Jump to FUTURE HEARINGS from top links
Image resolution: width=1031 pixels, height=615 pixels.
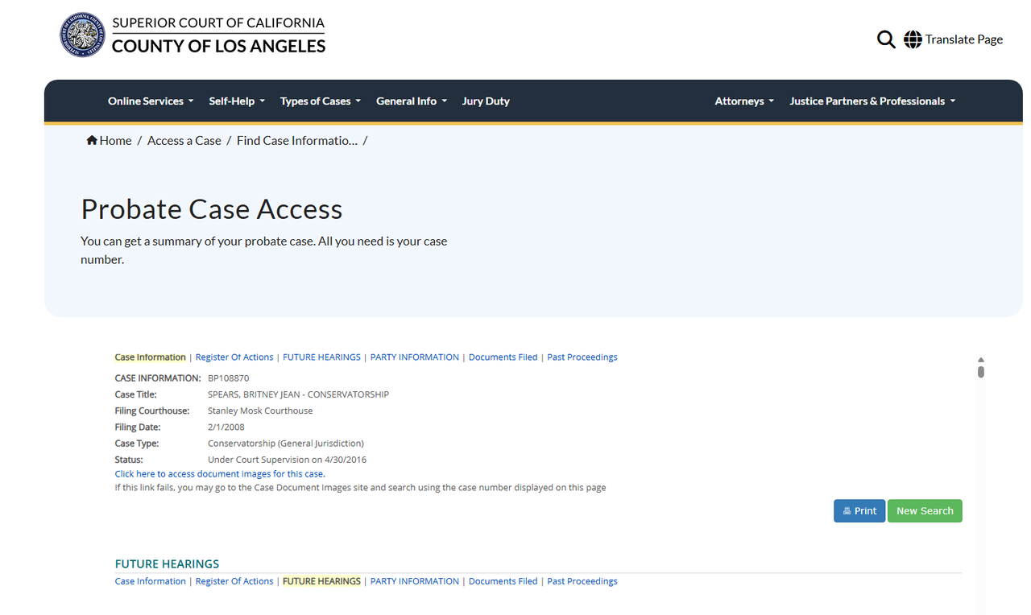coord(321,357)
